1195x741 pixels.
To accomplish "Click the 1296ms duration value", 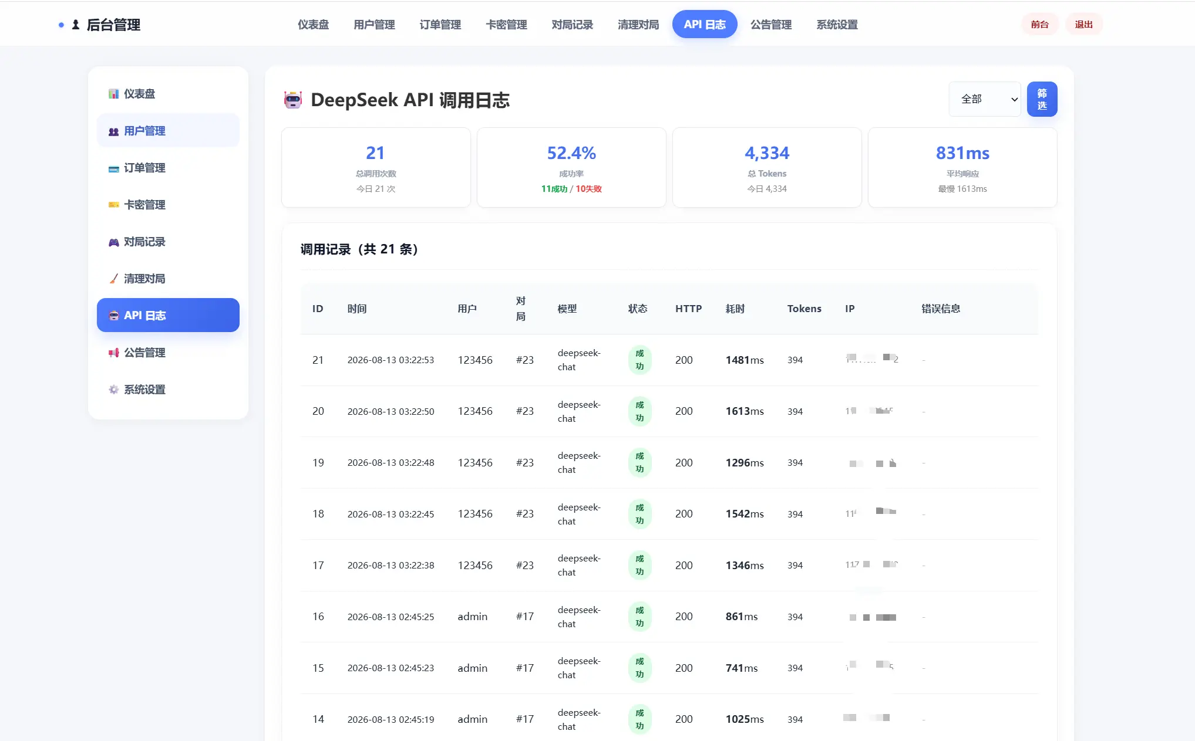I will click(745, 463).
